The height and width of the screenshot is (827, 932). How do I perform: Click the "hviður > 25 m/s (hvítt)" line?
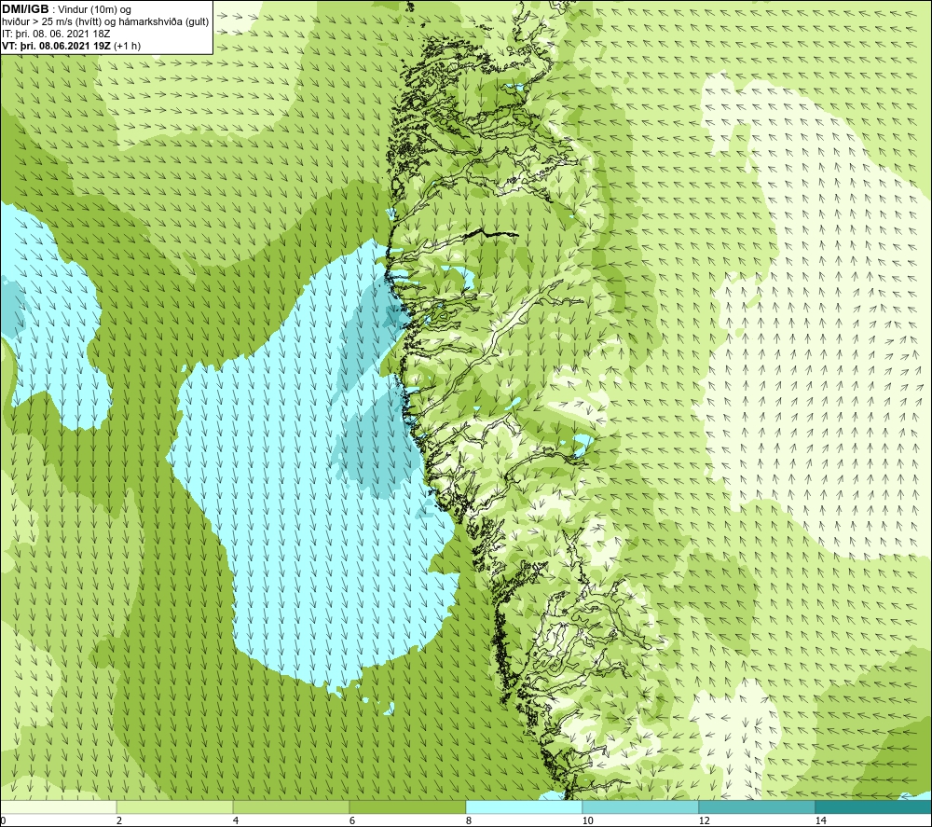(51, 22)
